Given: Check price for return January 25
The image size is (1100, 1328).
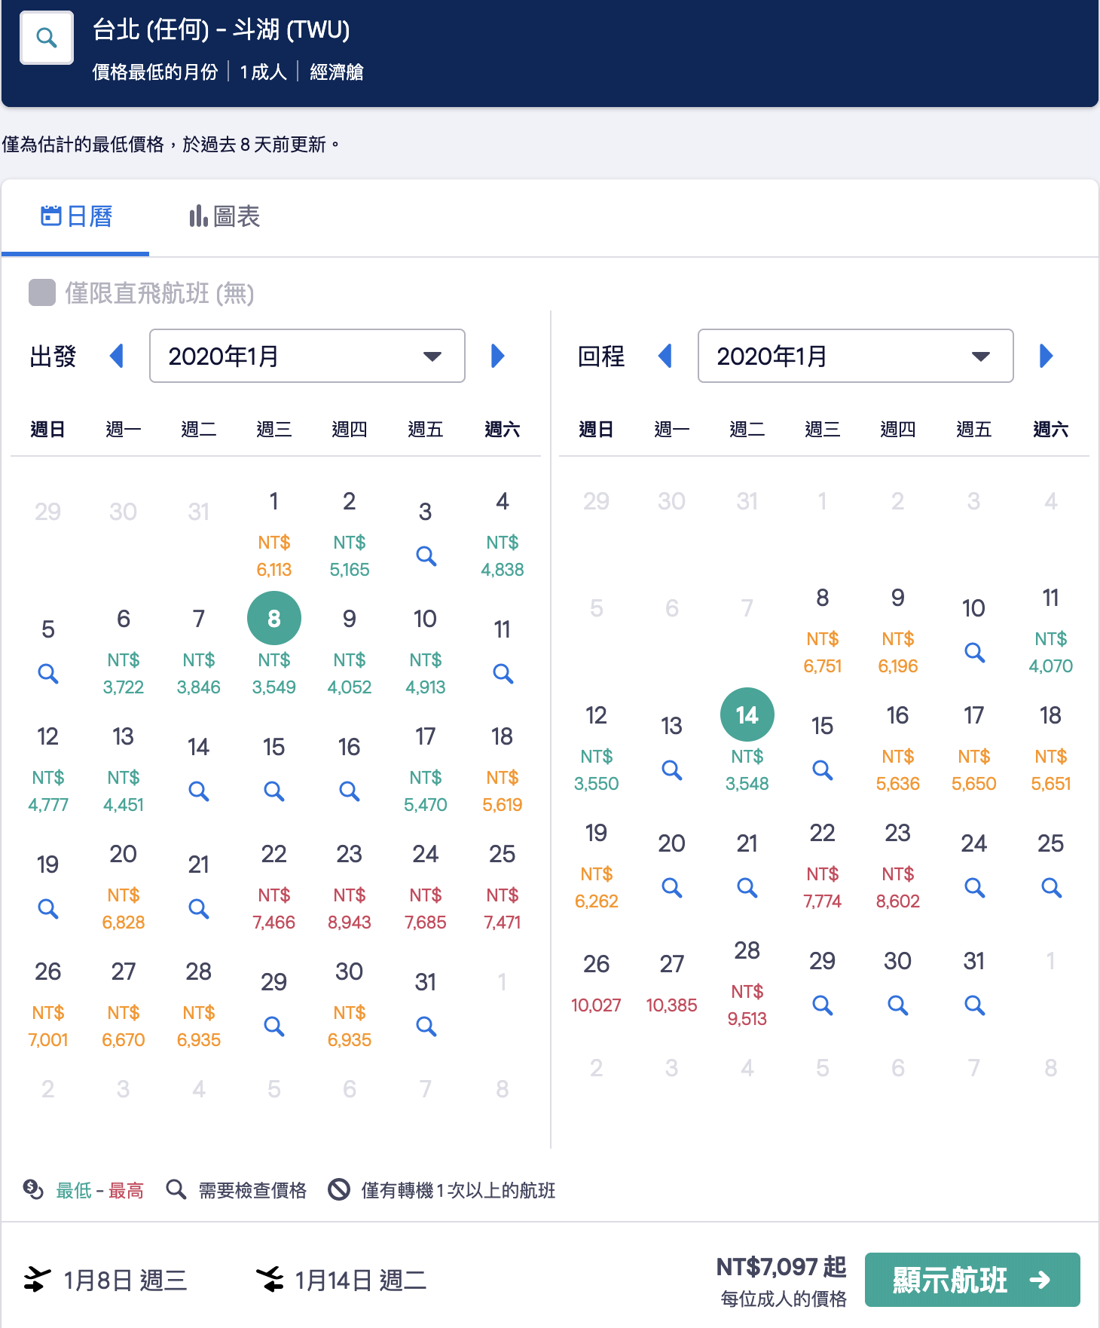Looking at the screenshot, I should coord(1051,888).
